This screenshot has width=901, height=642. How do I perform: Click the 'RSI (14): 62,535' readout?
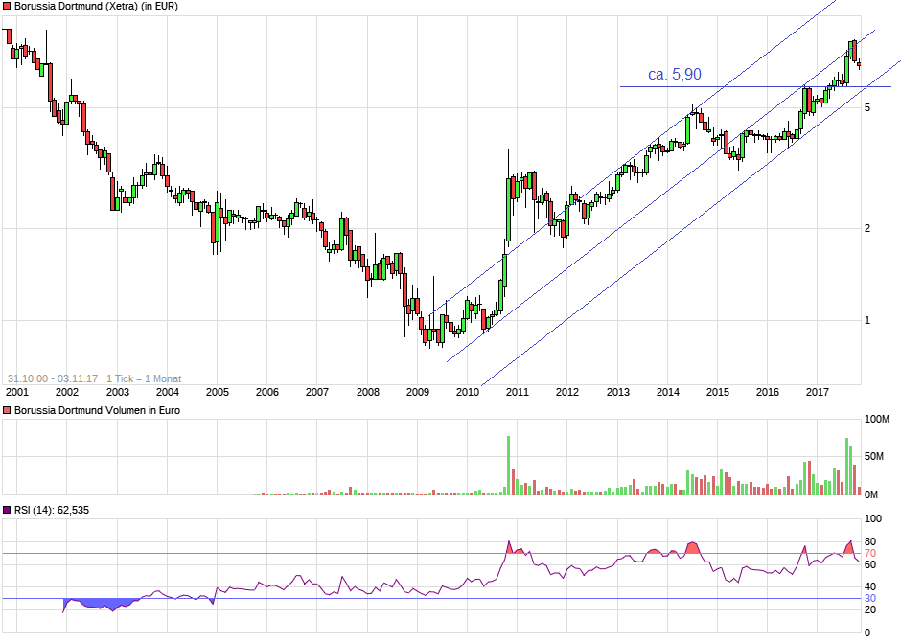tap(52, 510)
